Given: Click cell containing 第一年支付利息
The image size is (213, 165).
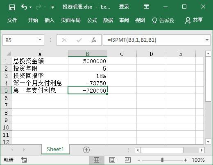Looking at the screenshot, I should pyautogui.click(x=40, y=90).
